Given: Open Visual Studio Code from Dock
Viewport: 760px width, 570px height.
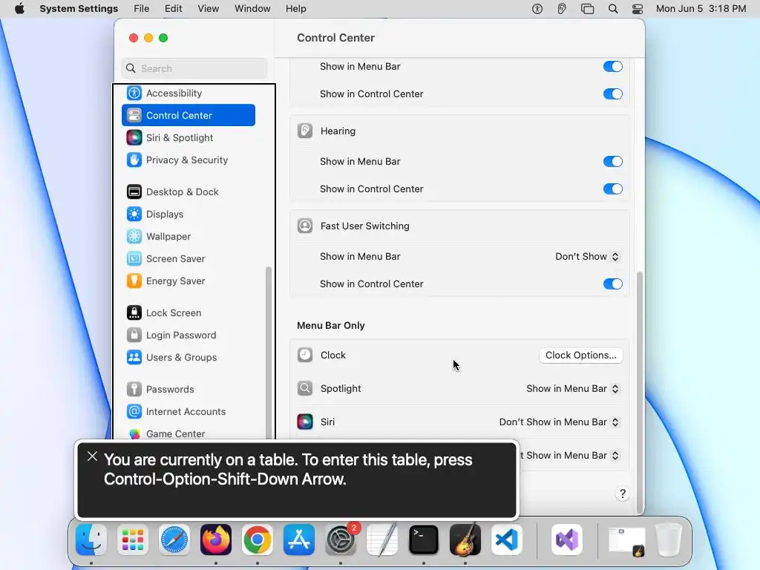Looking at the screenshot, I should click(507, 540).
